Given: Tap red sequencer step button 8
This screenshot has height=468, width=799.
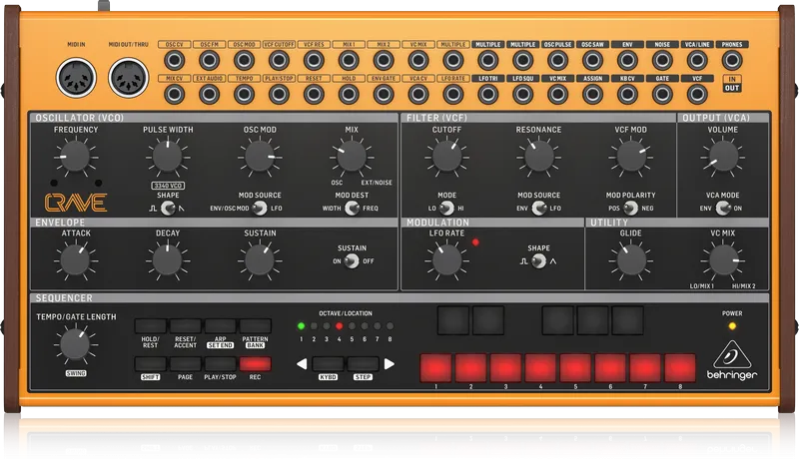Looking at the screenshot, I should 680,368.
